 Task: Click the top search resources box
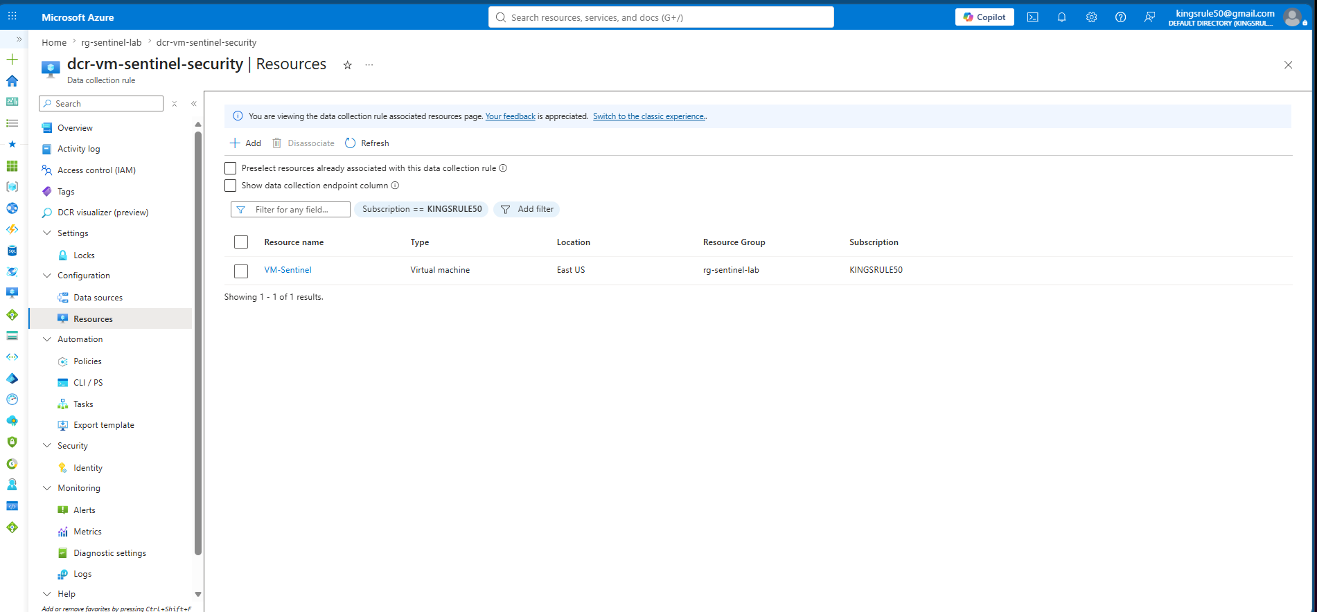pos(661,17)
